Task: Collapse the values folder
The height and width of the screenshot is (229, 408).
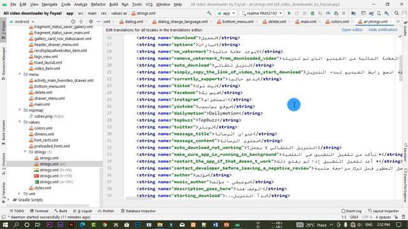Action: pyautogui.click(x=20, y=122)
